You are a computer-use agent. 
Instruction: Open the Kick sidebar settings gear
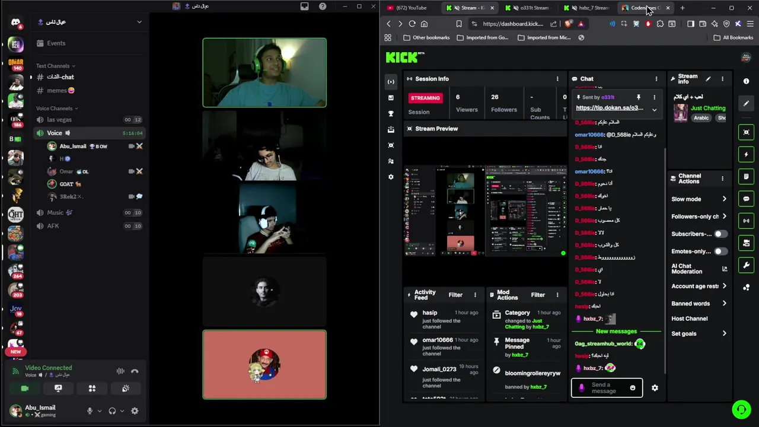[x=391, y=177]
